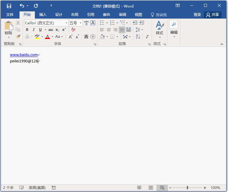228x192 pixels.
Task: Save the document with the floppy disk icon
Action: coord(9,6)
